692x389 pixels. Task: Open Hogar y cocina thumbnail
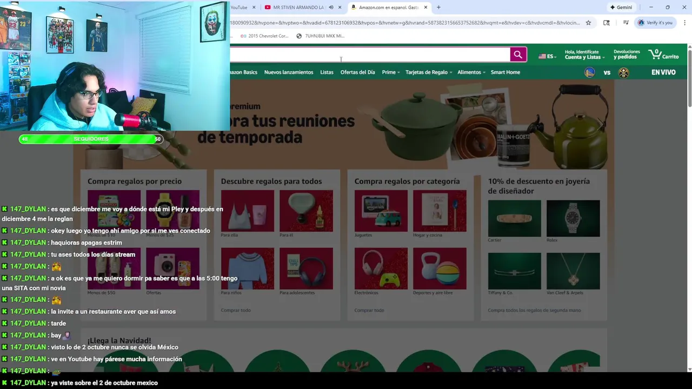(440, 211)
